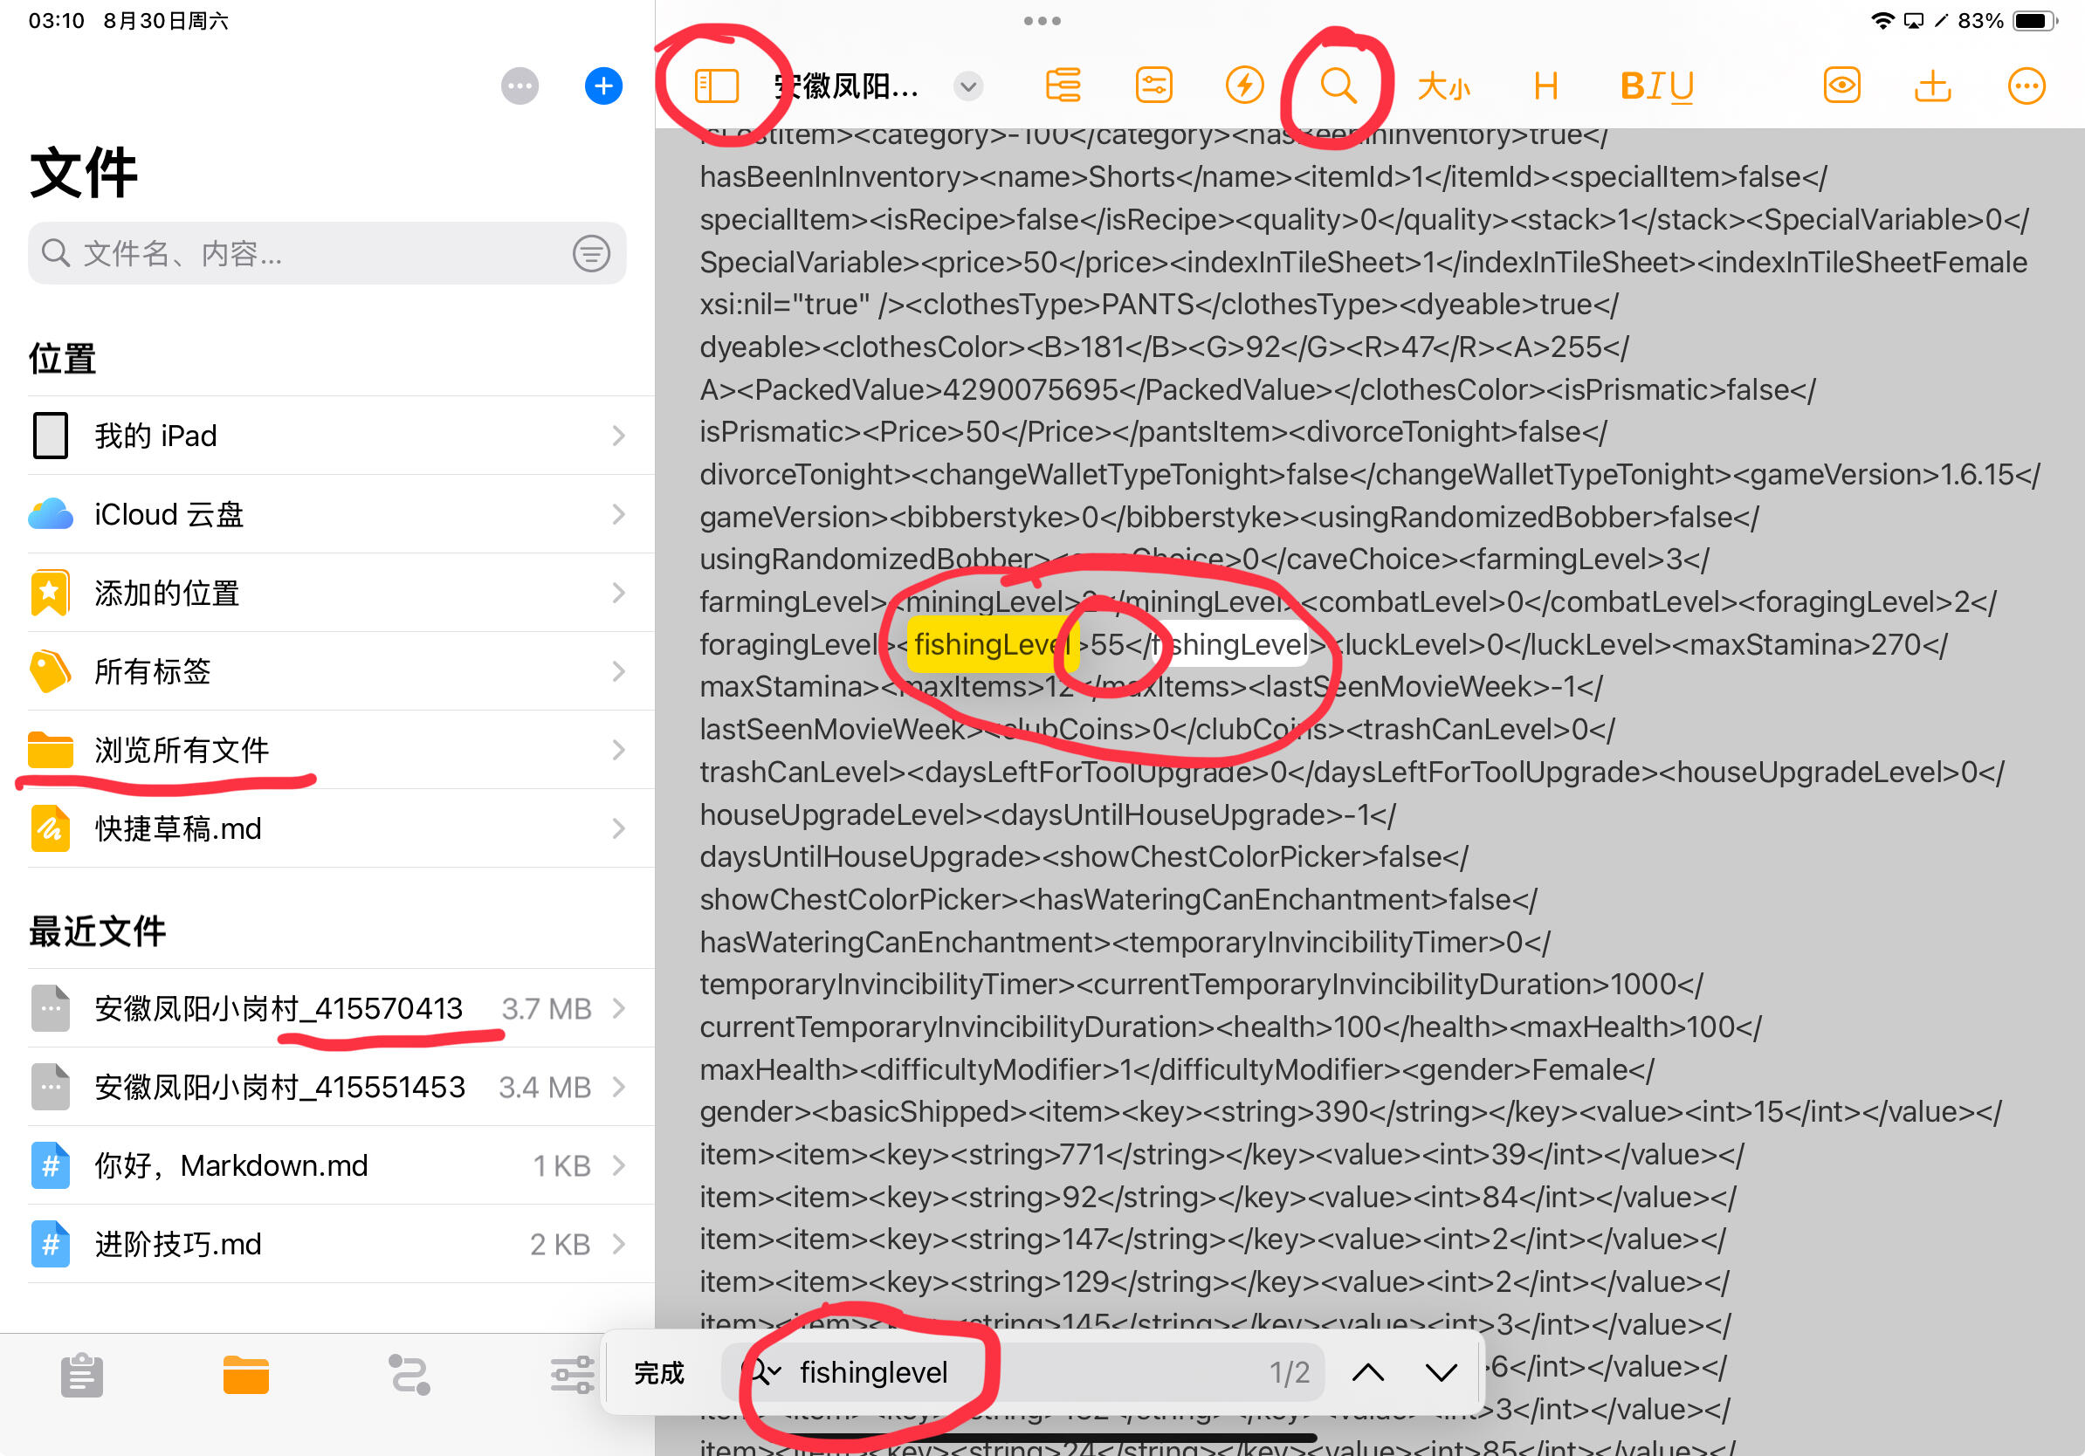The width and height of the screenshot is (2085, 1456).
Task: Expand chevron on 浏览所有文件 row
Action: pos(618,750)
